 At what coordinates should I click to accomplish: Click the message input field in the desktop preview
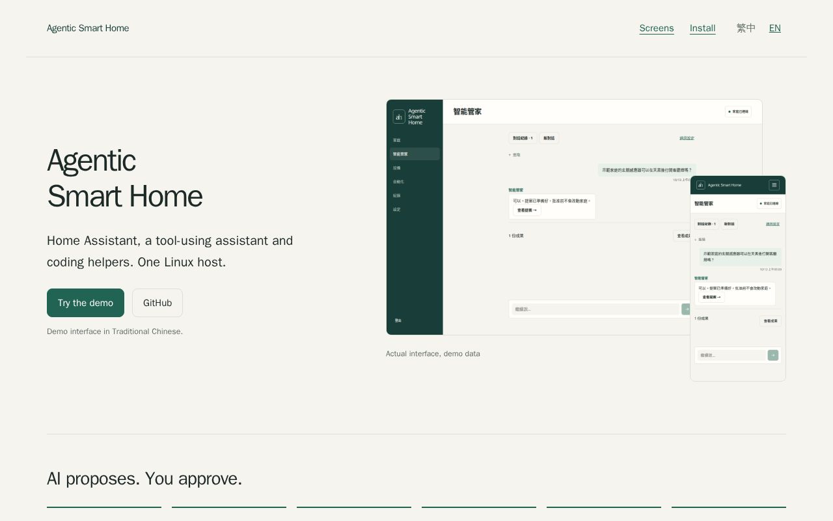click(x=595, y=309)
